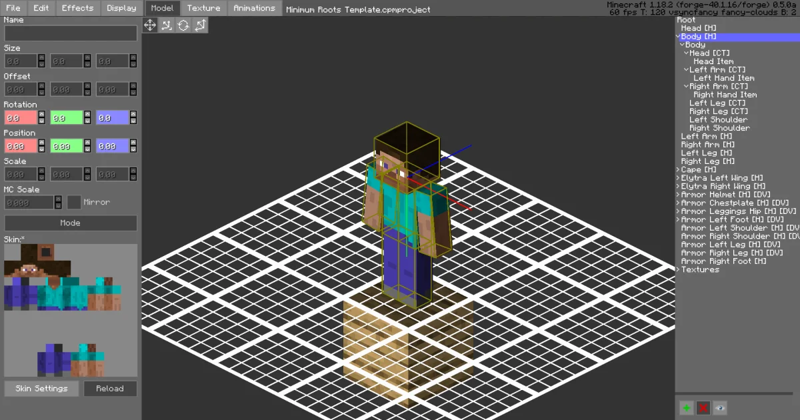Click the Name input field

(71, 33)
